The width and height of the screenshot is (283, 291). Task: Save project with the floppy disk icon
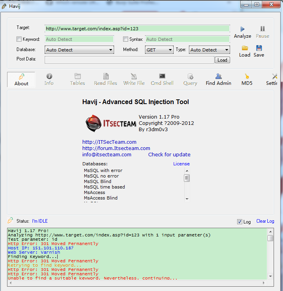[x=259, y=48]
